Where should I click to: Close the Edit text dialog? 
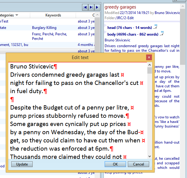149,58
